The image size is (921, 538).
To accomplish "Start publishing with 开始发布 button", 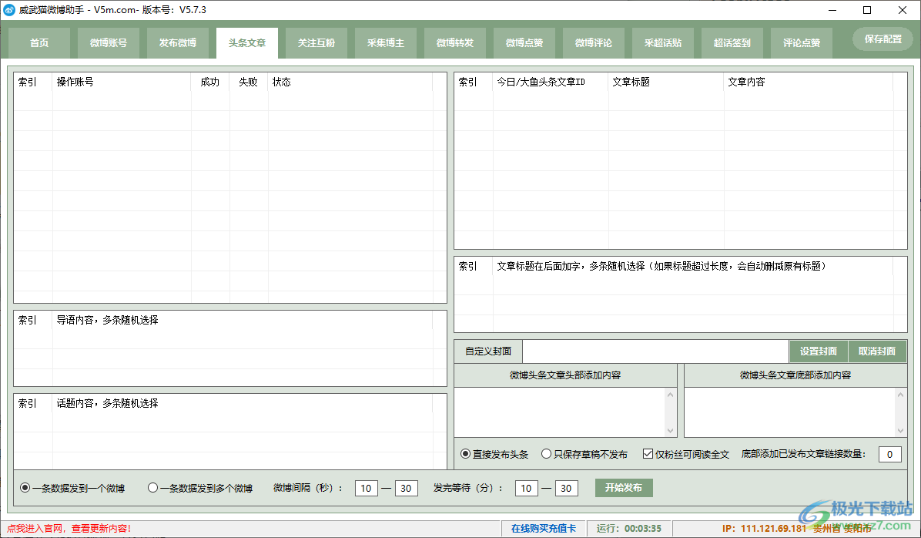I will pyautogui.click(x=624, y=487).
